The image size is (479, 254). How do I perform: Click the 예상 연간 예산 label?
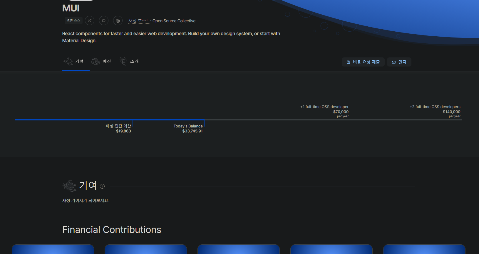click(118, 126)
